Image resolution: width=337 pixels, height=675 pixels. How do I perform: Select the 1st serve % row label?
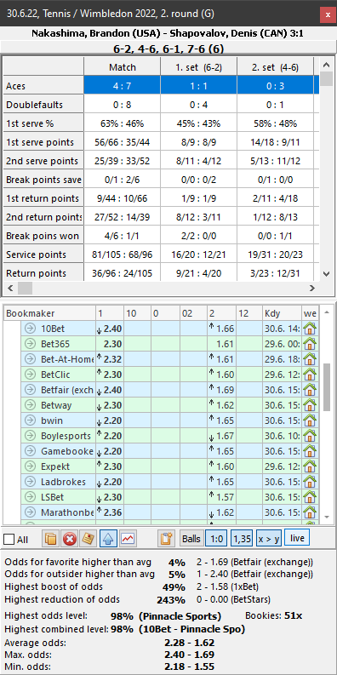pos(43,123)
